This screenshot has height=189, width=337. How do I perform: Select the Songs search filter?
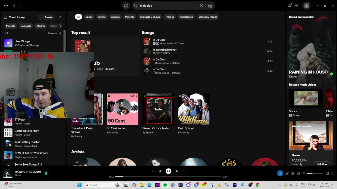(89, 17)
